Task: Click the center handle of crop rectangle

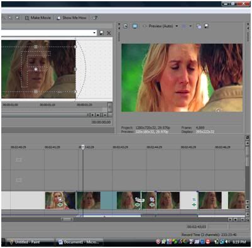Action: (36, 69)
